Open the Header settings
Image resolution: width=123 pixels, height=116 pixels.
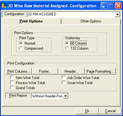point(71,71)
